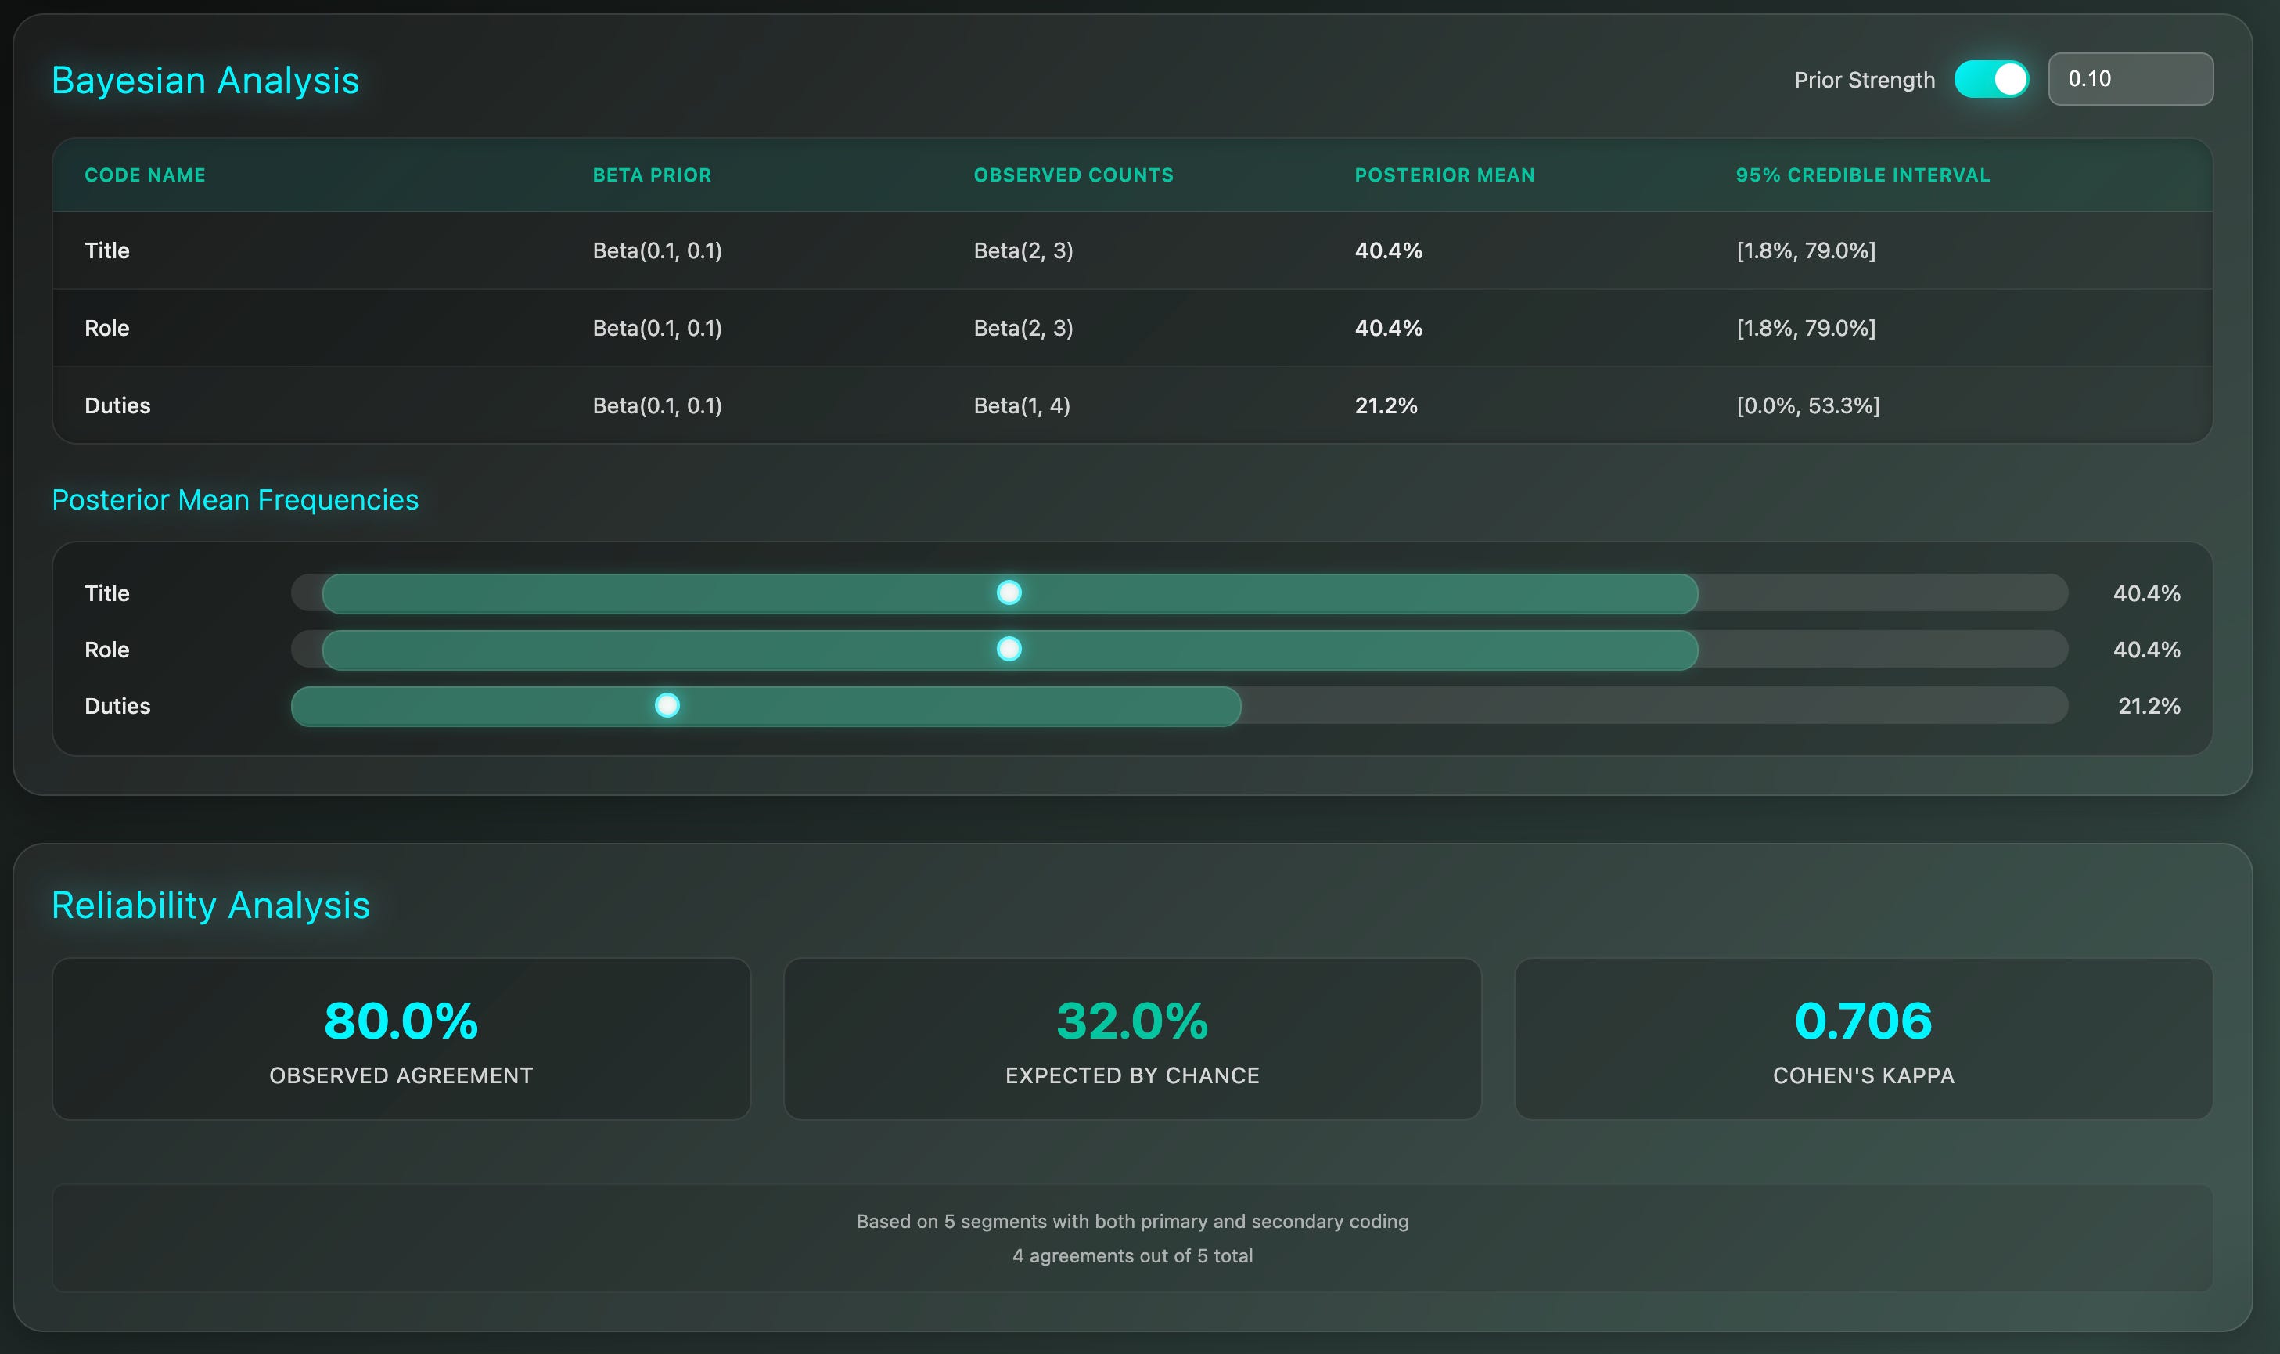Select the Title row in table
2280x1354 pixels.
point(108,251)
